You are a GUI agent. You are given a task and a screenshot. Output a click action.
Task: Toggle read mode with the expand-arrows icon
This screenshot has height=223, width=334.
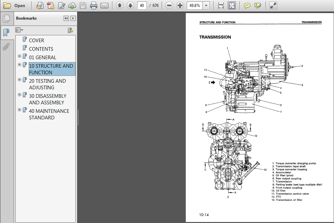(x=273, y=6)
